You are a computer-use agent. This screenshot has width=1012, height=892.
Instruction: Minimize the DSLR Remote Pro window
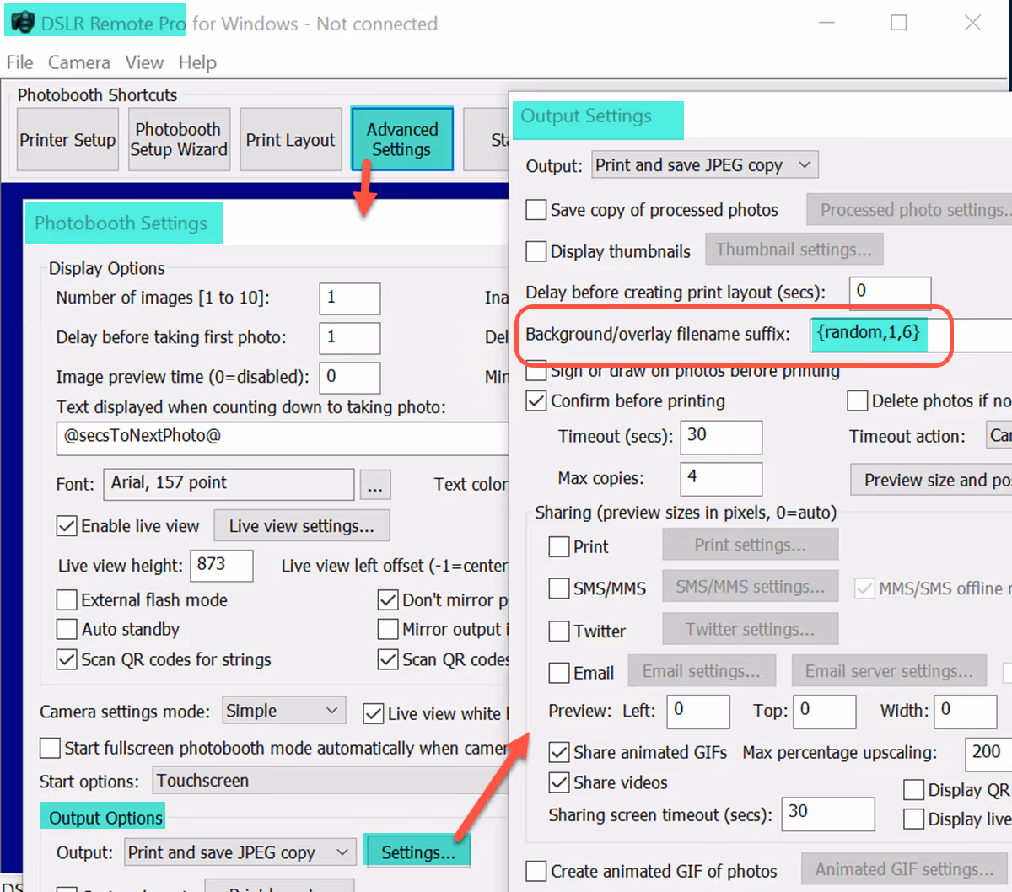[826, 23]
